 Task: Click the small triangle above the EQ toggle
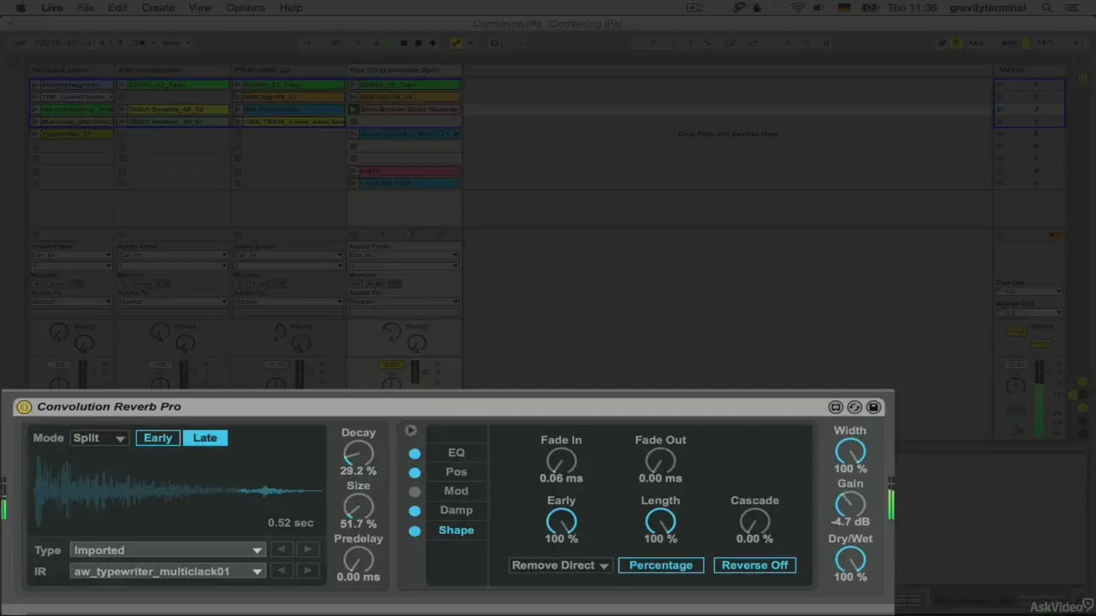411,430
